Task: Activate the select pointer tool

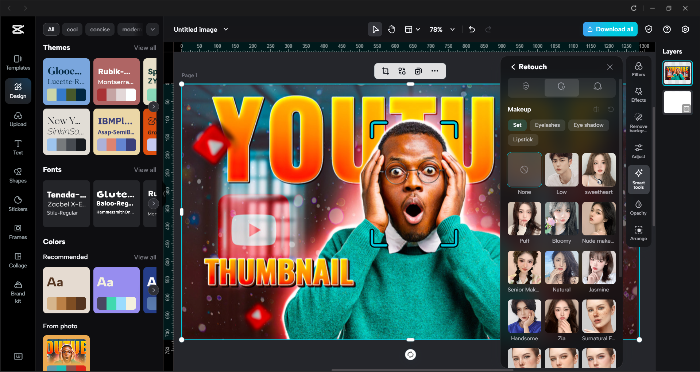Action: click(x=375, y=29)
